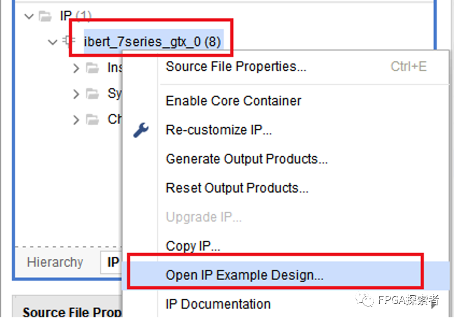454x320 pixels.
Task: Switch to the Hierarchy tab
Action: [55, 262]
